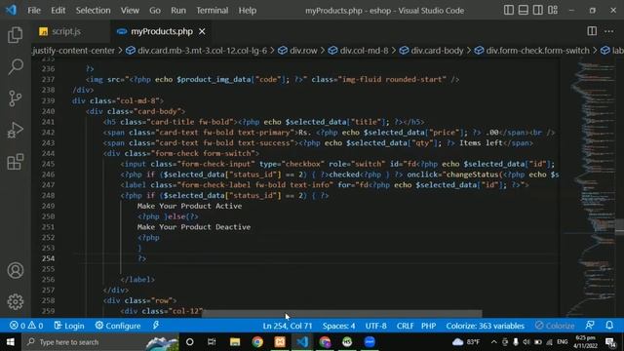624x351 pixels.
Task: Open the Extensions view
Action: (x=16, y=162)
